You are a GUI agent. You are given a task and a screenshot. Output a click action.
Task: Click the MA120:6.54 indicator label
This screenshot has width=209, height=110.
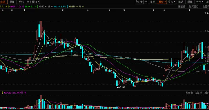pos(60,6)
